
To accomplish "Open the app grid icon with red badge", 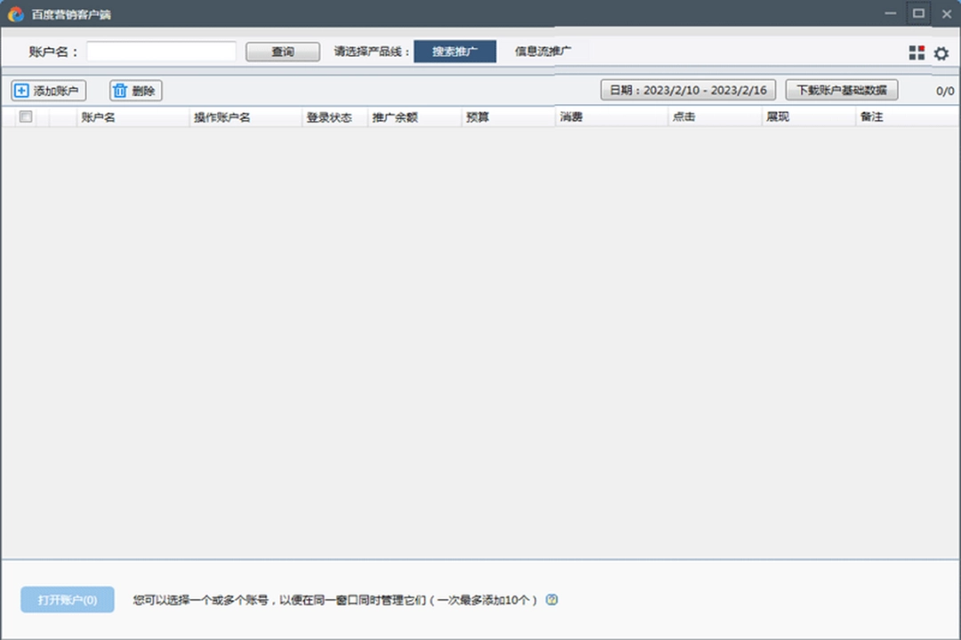I will pos(917,52).
